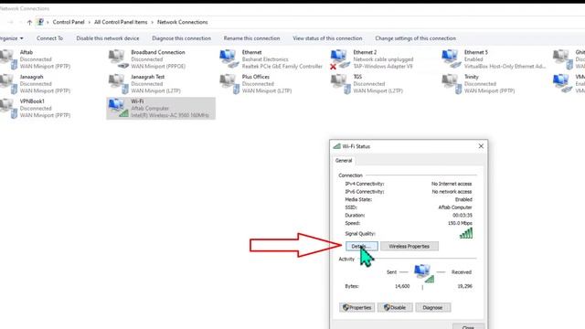This screenshot has width=585, height=329.
Task: Go to Control Panel breadcrumb
Action: coord(69,22)
